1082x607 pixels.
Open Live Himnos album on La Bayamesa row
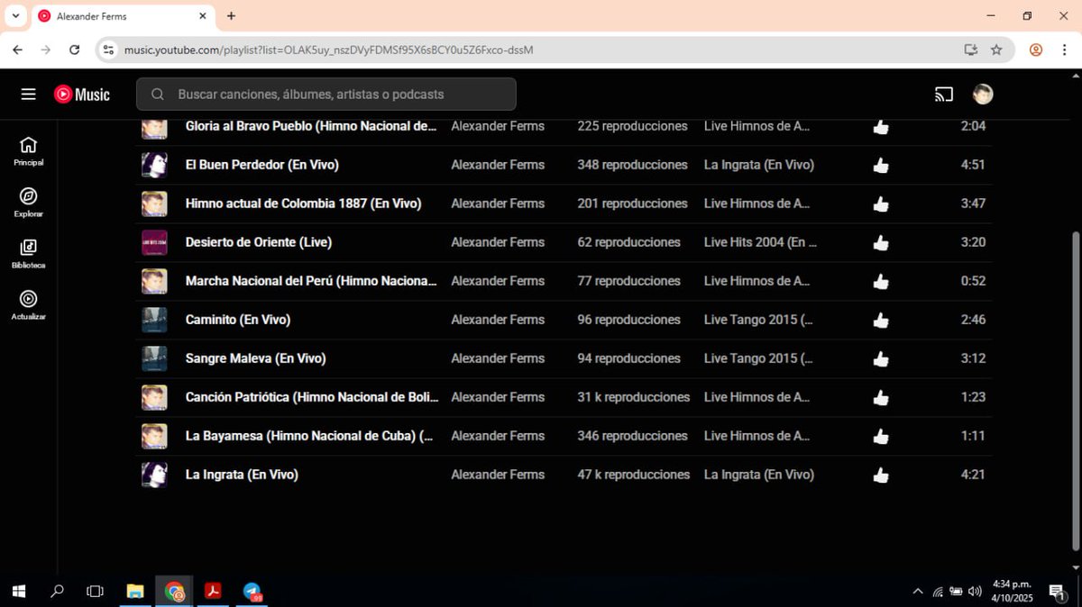pos(756,436)
